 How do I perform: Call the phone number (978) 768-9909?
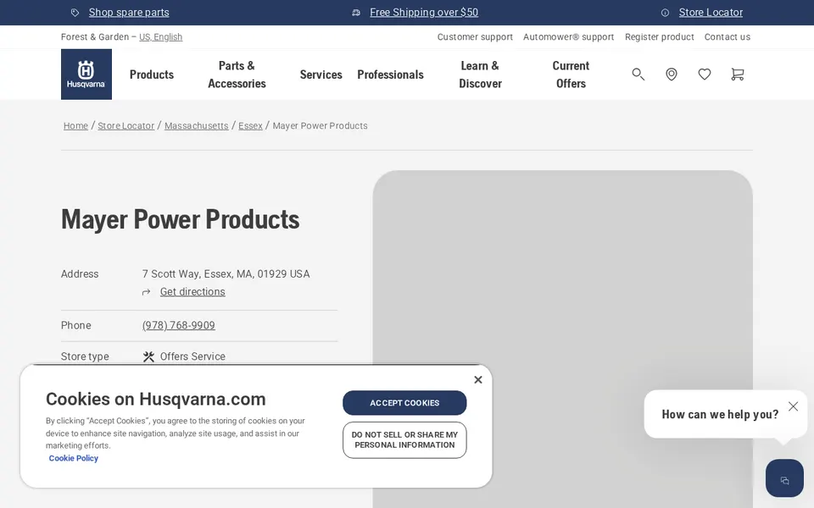[179, 325]
